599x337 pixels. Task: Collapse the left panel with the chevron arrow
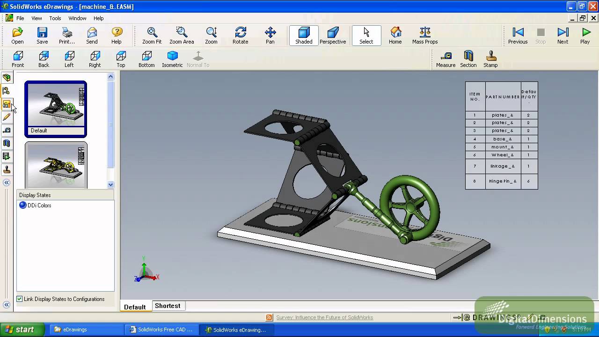pos(7,183)
